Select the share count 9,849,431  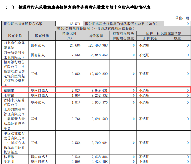pyautogui.click(x=100, y=90)
